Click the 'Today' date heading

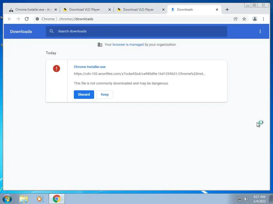51,53
